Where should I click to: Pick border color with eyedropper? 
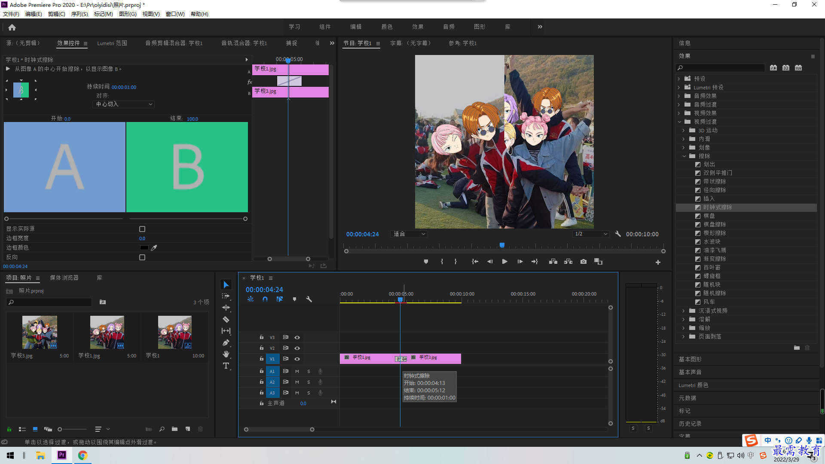(154, 248)
